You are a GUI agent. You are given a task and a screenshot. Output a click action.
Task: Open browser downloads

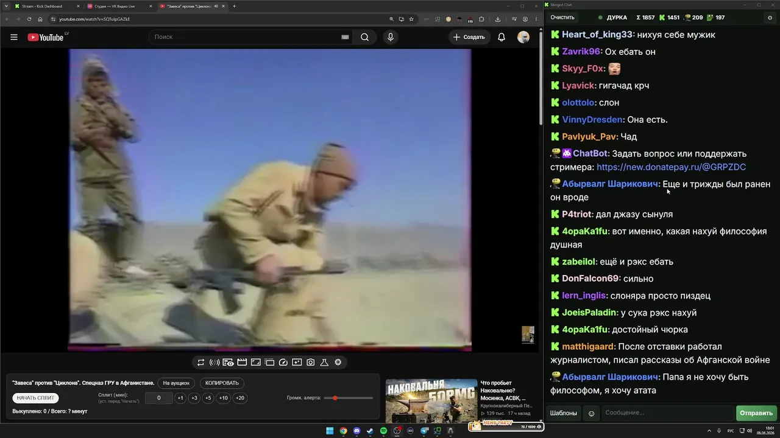coord(498,19)
